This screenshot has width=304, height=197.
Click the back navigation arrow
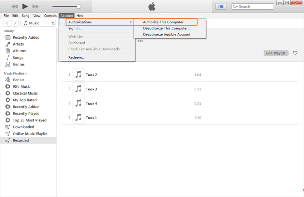pos(7,23)
